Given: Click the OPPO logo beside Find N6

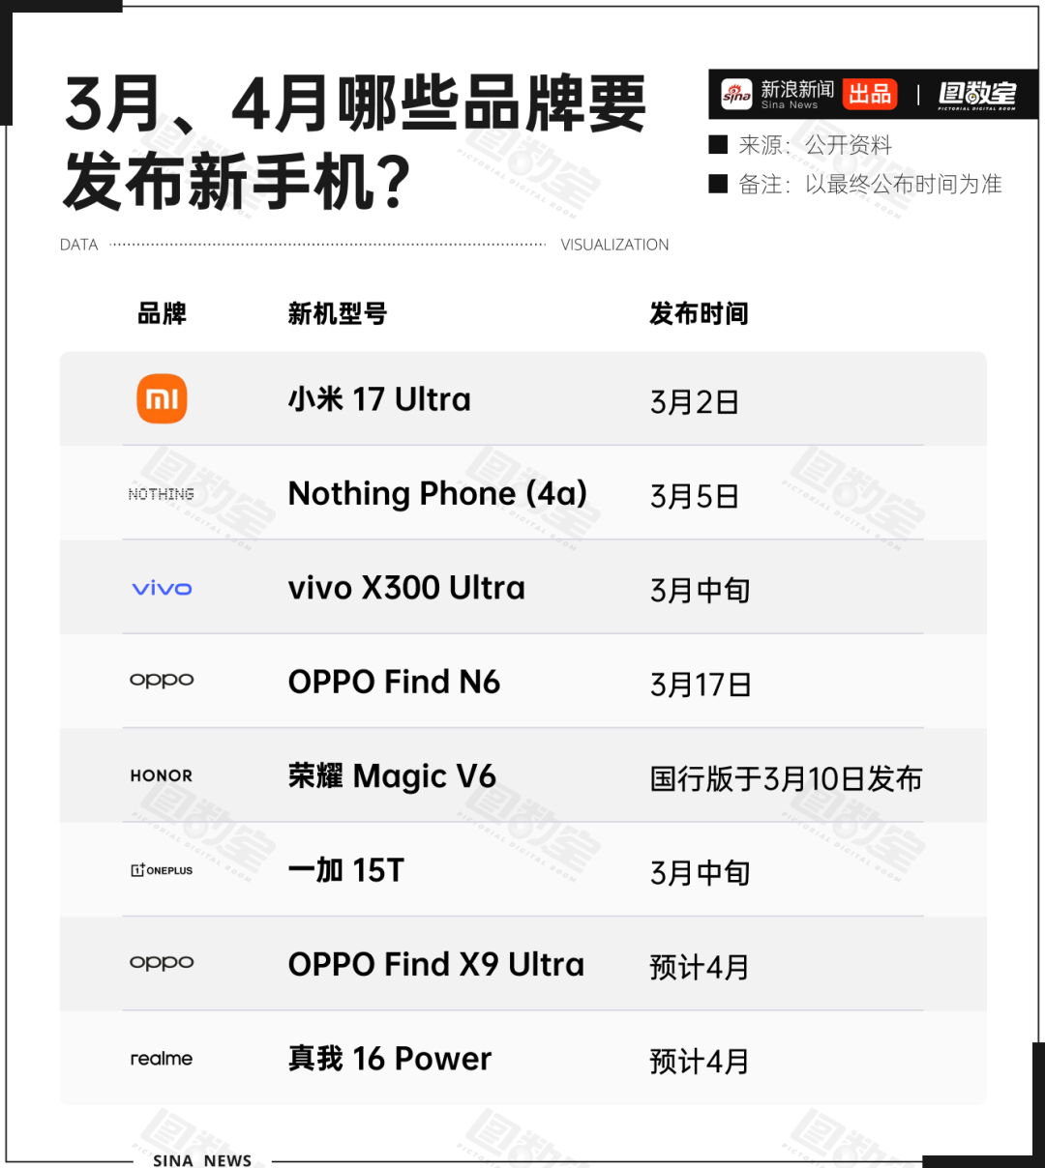Looking at the screenshot, I should [x=162, y=681].
